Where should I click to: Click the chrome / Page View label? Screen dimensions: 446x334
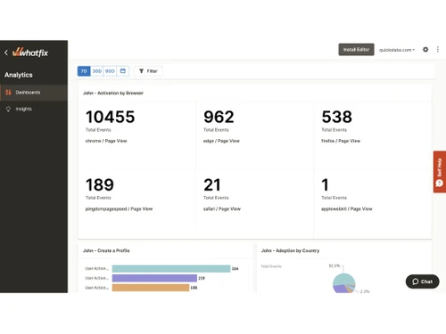106,141
